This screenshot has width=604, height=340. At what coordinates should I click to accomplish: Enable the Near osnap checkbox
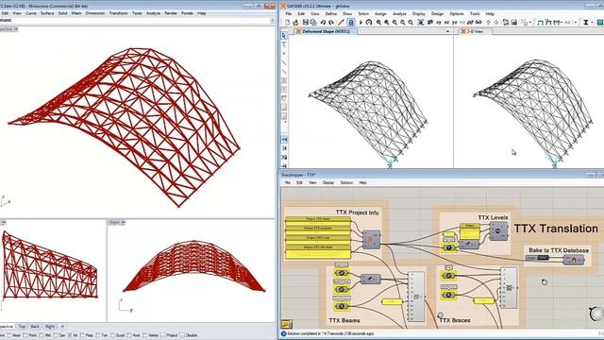8,335
